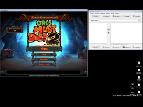Open the Изменить menu in ArtMoney

tap(102, 14)
